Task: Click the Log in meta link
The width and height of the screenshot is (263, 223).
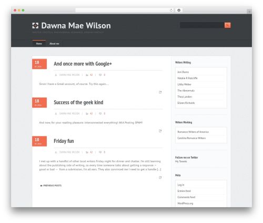Action: 181,185
